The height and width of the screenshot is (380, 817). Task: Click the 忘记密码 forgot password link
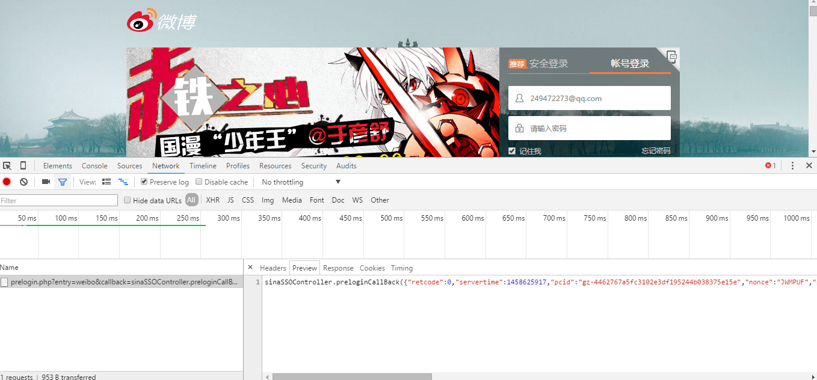pyautogui.click(x=655, y=151)
